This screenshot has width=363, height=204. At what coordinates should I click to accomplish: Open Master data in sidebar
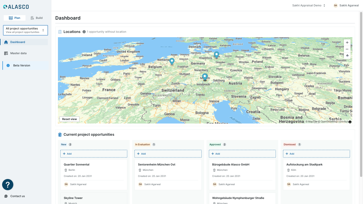point(18,53)
